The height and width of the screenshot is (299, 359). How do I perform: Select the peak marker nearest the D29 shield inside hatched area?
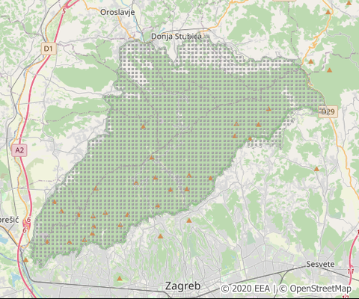click(x=269, y=108)
